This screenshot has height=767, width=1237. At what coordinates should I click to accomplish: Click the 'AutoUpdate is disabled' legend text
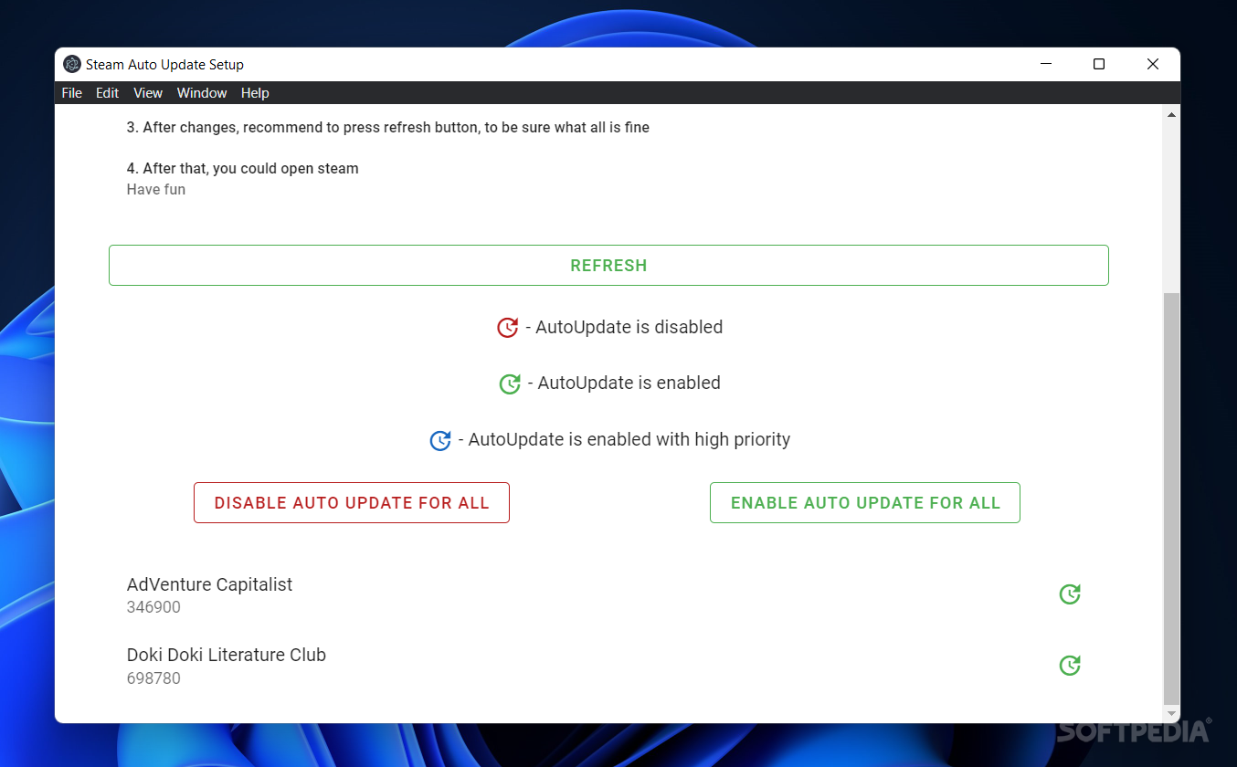(624, 327)
